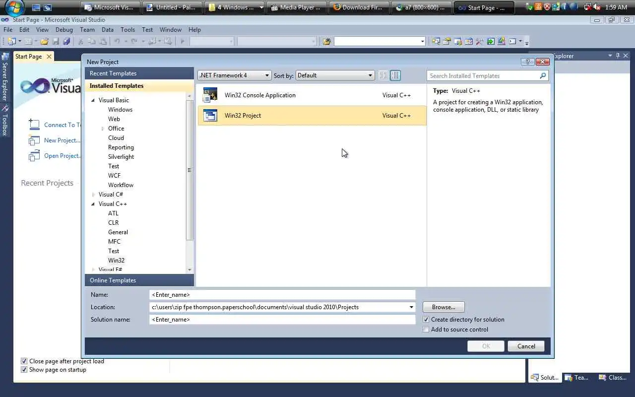The width and height of the screenshot is (635, 397).
Task: Open the Location path dropdown arrow
Action: 411,307
